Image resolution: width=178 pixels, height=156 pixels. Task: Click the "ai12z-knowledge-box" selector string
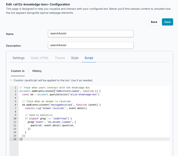(83, 94)
